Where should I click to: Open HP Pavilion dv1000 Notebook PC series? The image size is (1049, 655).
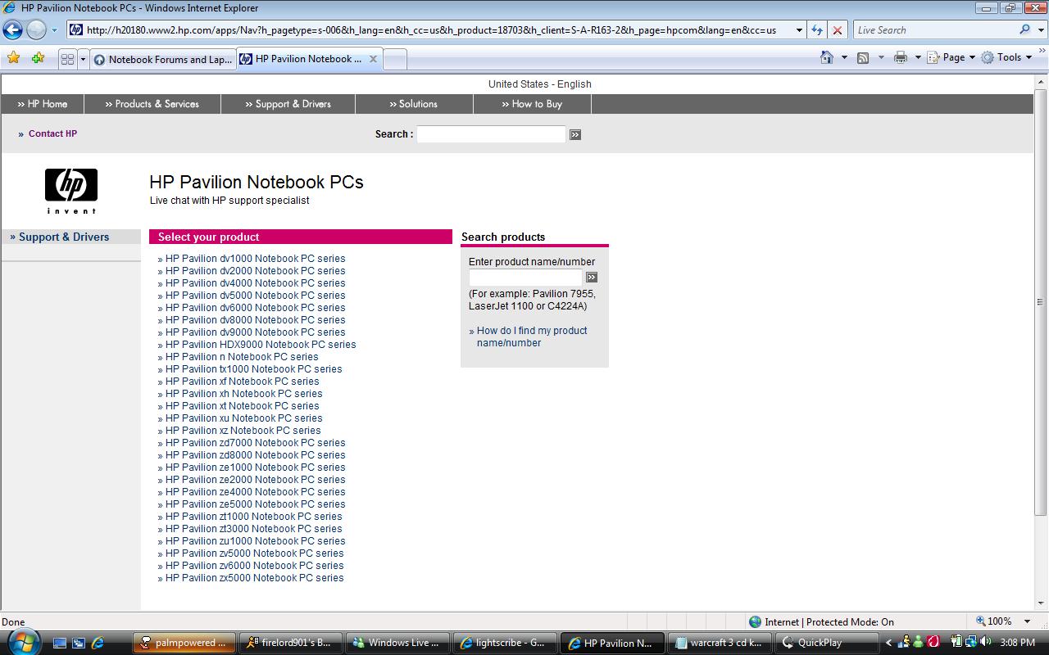(x=256, y=259)
